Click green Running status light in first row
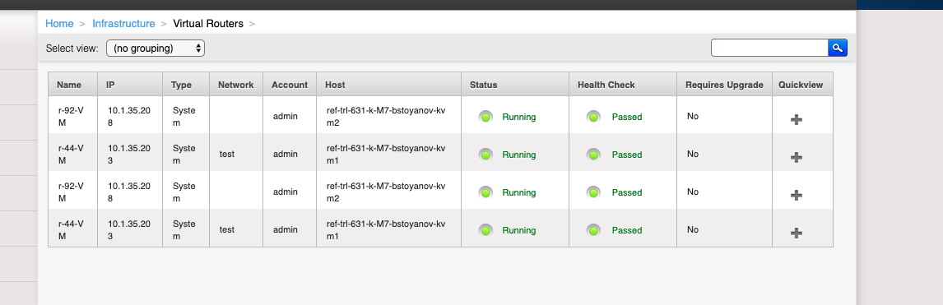Image resolution: width=943 pixels, height=305 pixels. pos(486,117)
